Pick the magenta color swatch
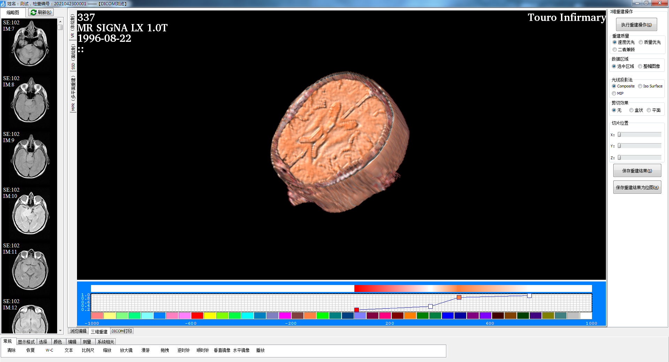Viewport: 669px width, 362px height. 285,316
